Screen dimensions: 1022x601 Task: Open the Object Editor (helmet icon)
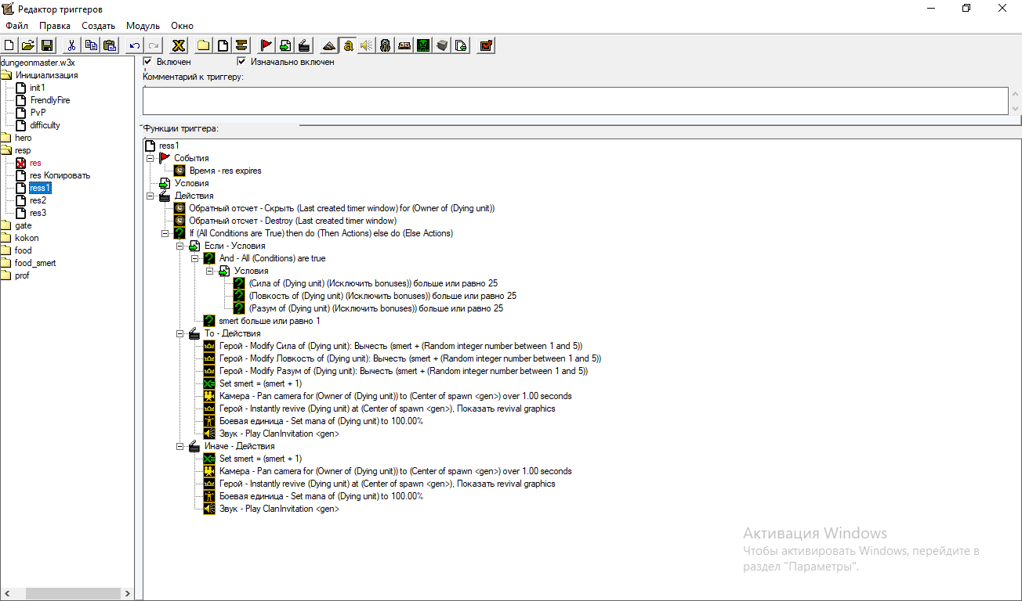click(386, 45)
